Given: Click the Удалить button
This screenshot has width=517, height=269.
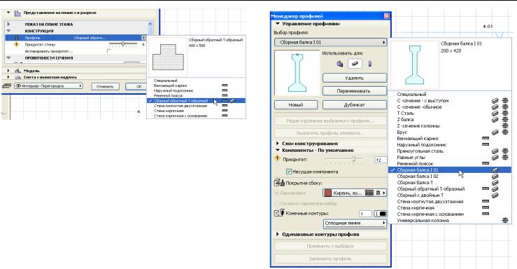Looking at the screenshot, I should [355, 78].
